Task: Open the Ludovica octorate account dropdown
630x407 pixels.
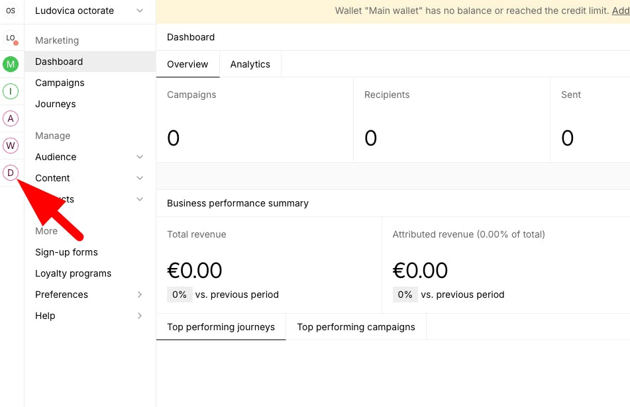Action: tap(89, 11)
